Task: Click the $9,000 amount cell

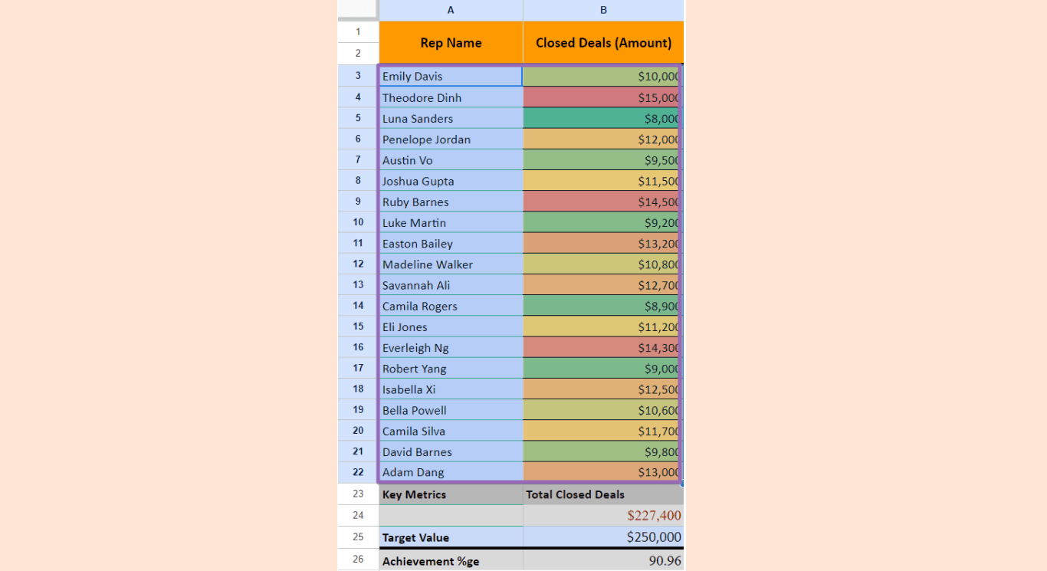Action: coord(602,368)
